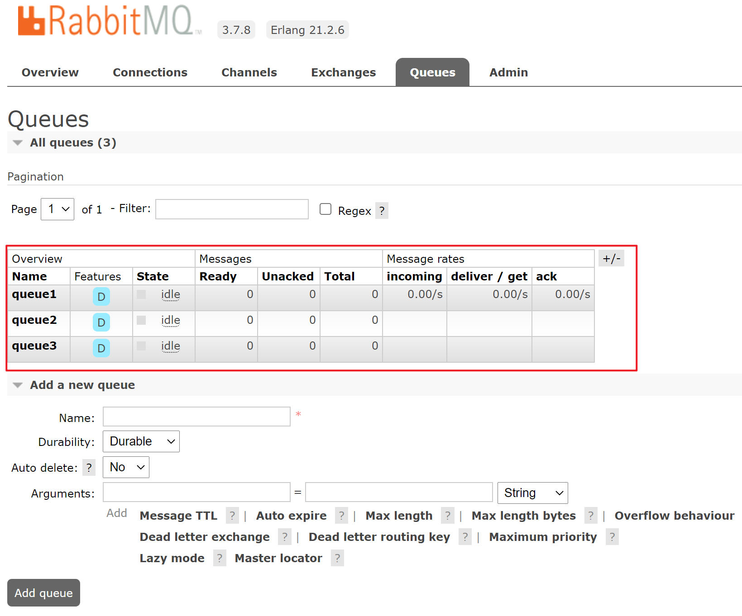Click the new queue Name input field
The width and height of the screenshot is (742, 616).
[196, 417]
